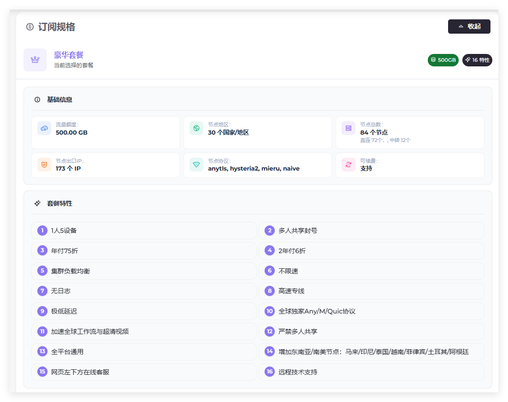
Task: Click the sparkle icon beside 套餐特性
Action: click(38, 203)
